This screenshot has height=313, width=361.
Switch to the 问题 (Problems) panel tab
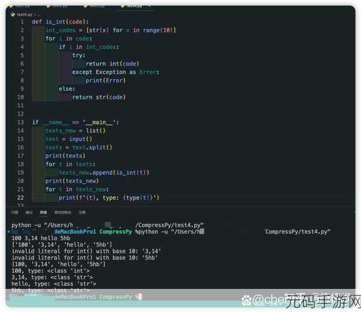pos(14,212)
